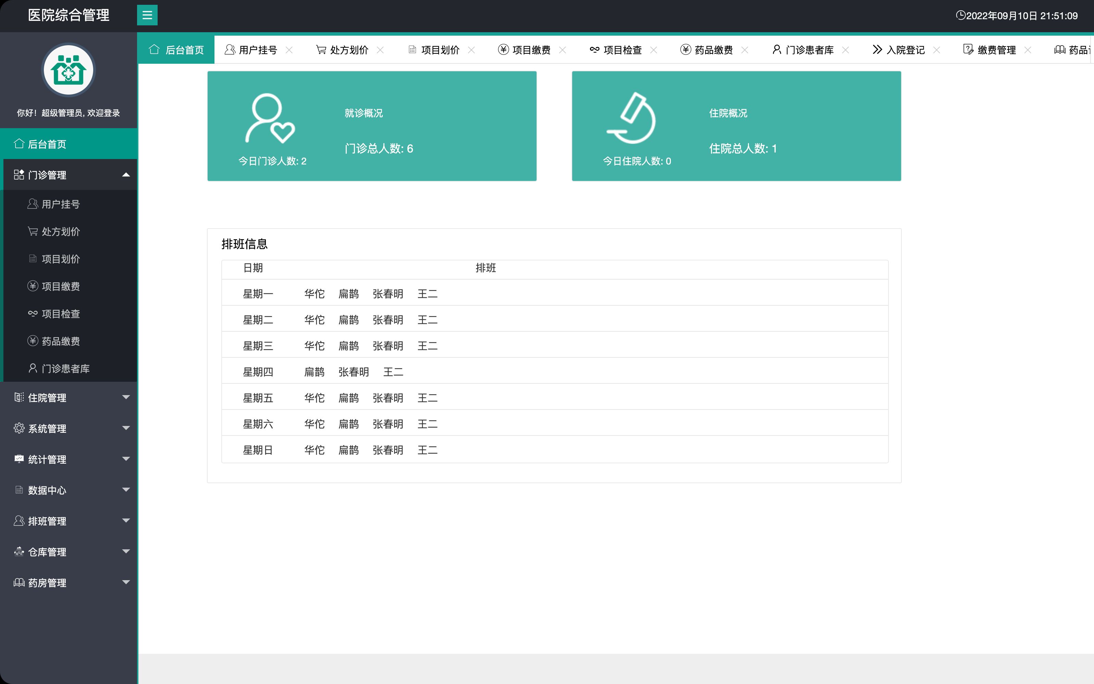Click the 住院总人数: 1 statistic
Viewport: 1094px width, 684px height.
coord(743,148)
